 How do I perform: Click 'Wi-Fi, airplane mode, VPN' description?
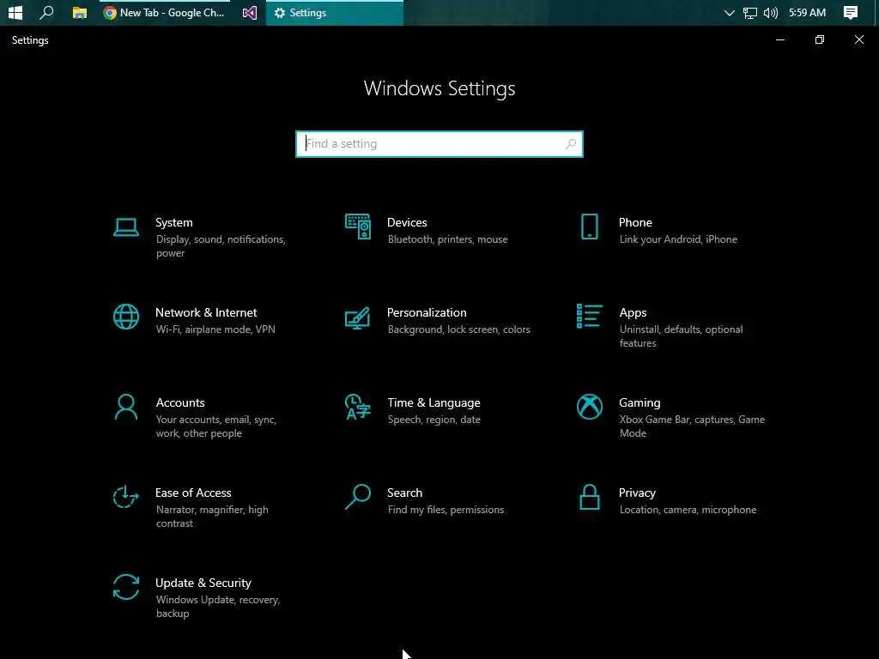pyautogui.click(x=215, y=329)
